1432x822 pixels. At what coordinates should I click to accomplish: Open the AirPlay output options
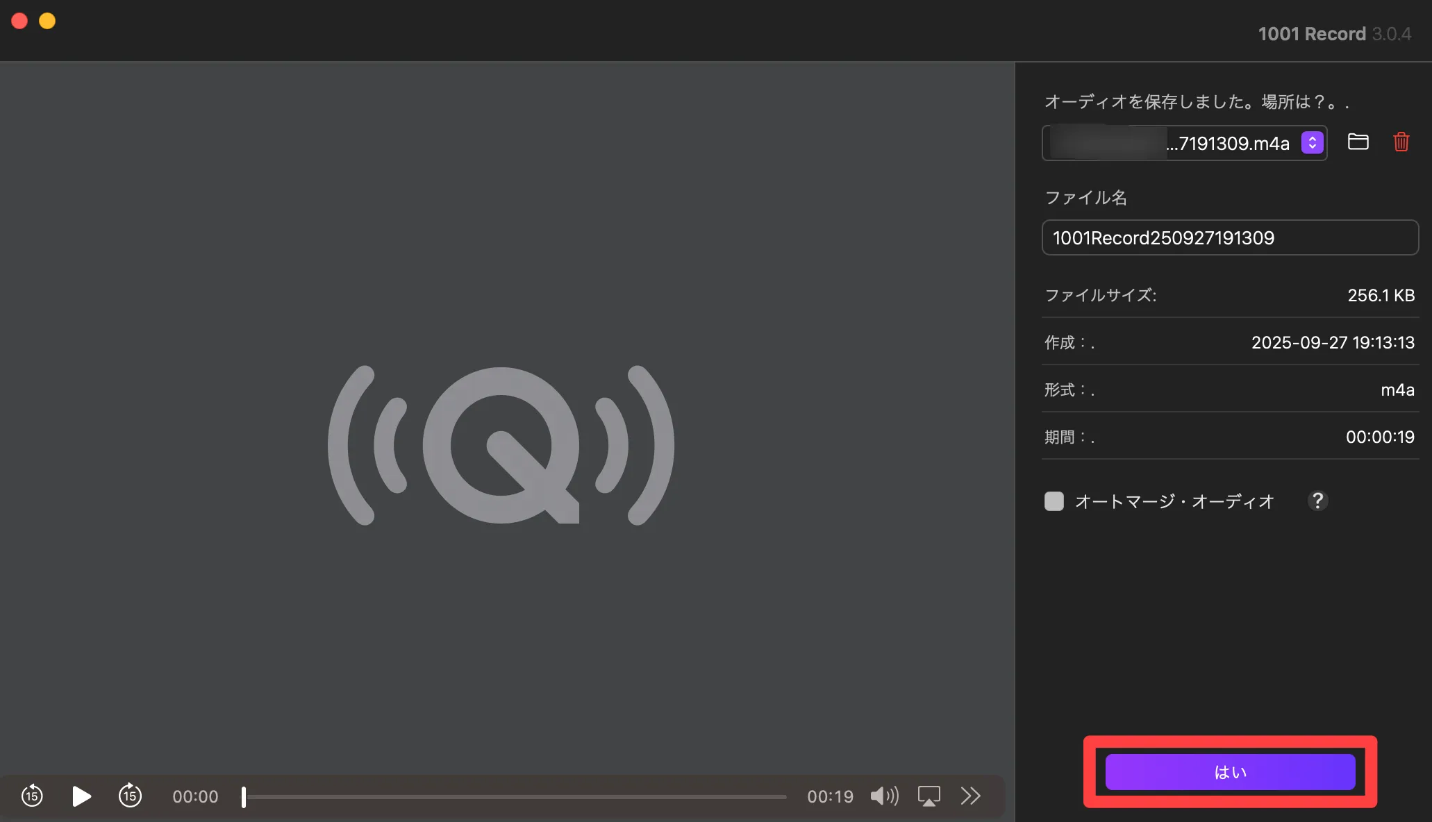pos(929,796)
